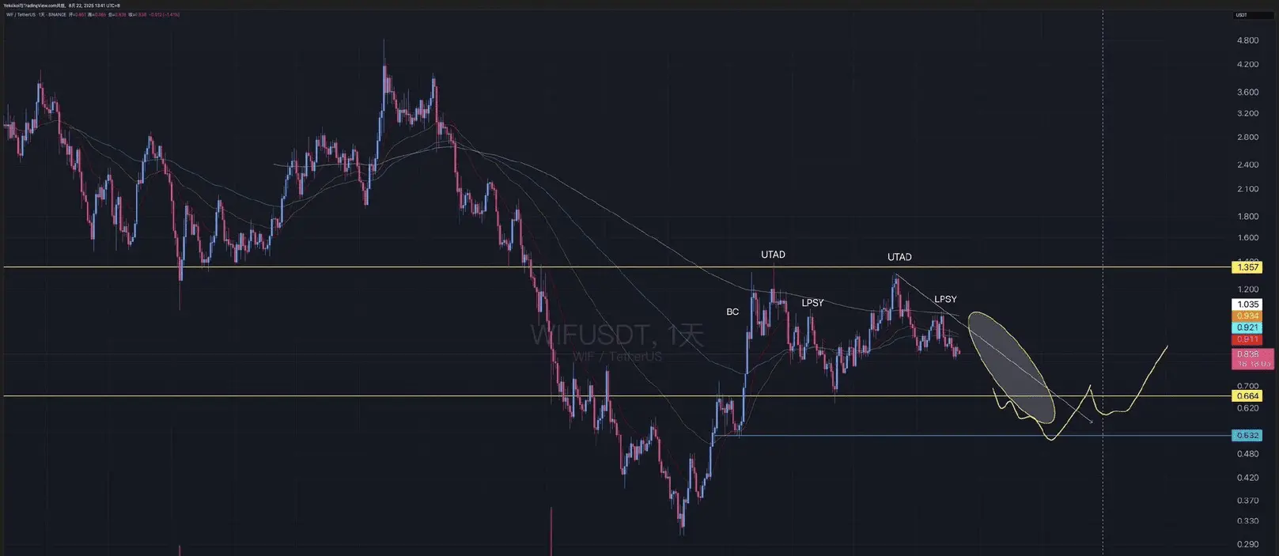This screenshot has width=1279, height=556.
Task: Click the WIFUSDT watermark text
Action: (617, 335)
